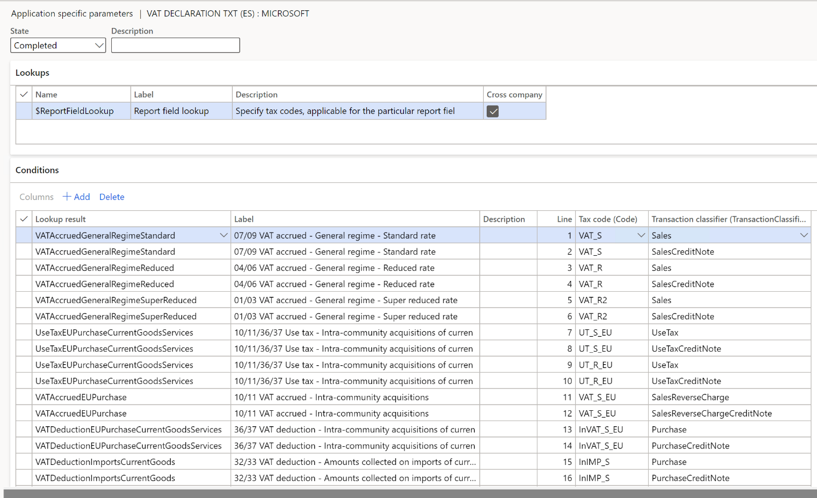Viewport: 817px width, 498px height.
Task: Open the Transaction classifier dropdown showing Sales
Action: pyautogui.click(x=804, y=235)
